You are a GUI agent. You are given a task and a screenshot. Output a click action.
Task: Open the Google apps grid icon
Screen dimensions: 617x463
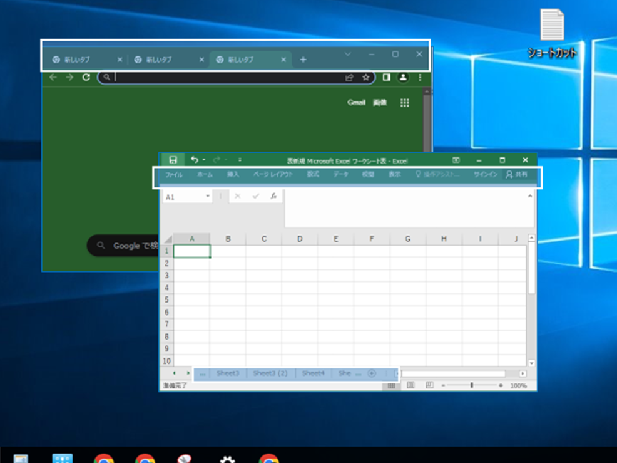tap(404, 103)
